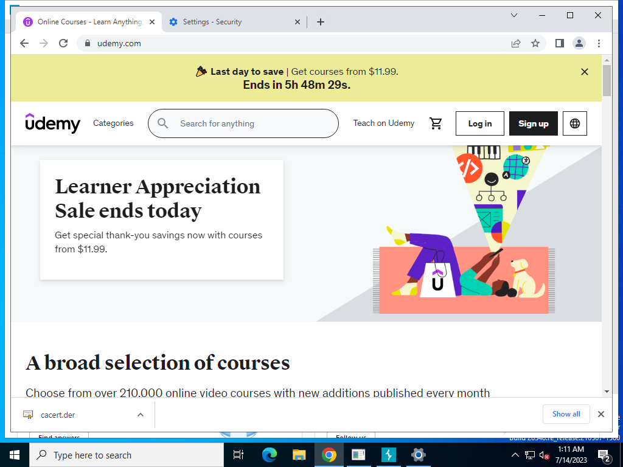Launch Microsoft Edge from the taskbar
The image size is (623, 467).
tap(270, 455)
